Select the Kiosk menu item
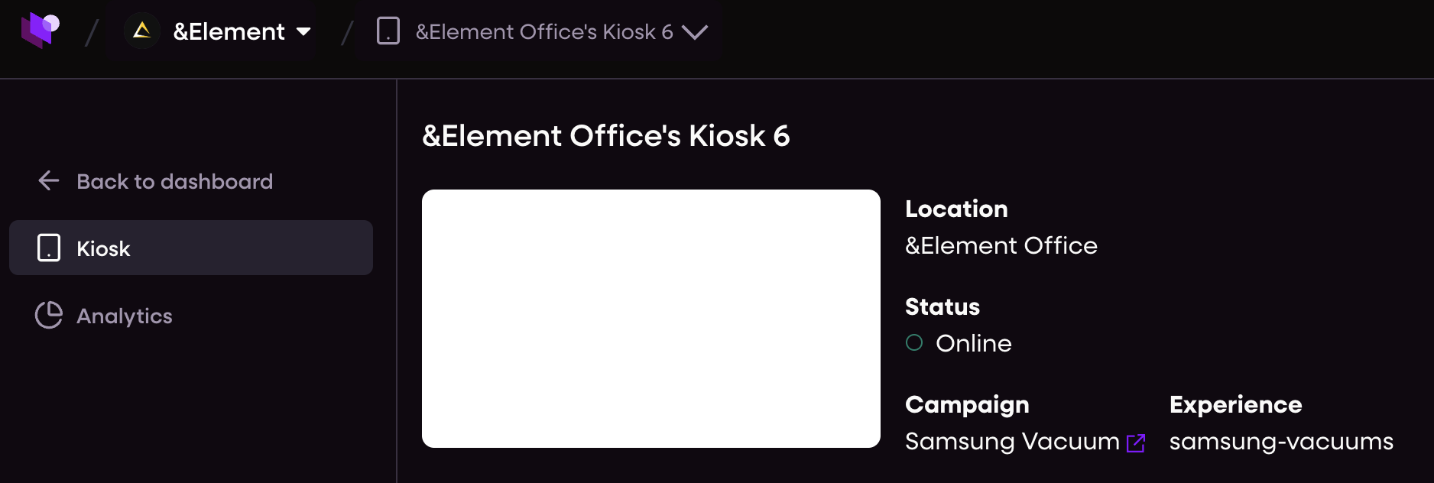This screenshot has width=1434, height=483. tap(191, 248)
